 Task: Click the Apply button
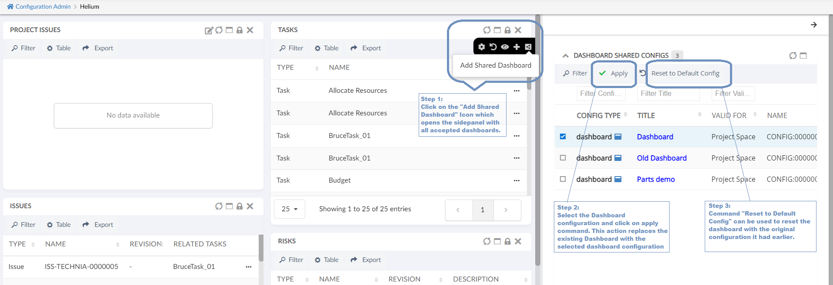tap(614, 73)
